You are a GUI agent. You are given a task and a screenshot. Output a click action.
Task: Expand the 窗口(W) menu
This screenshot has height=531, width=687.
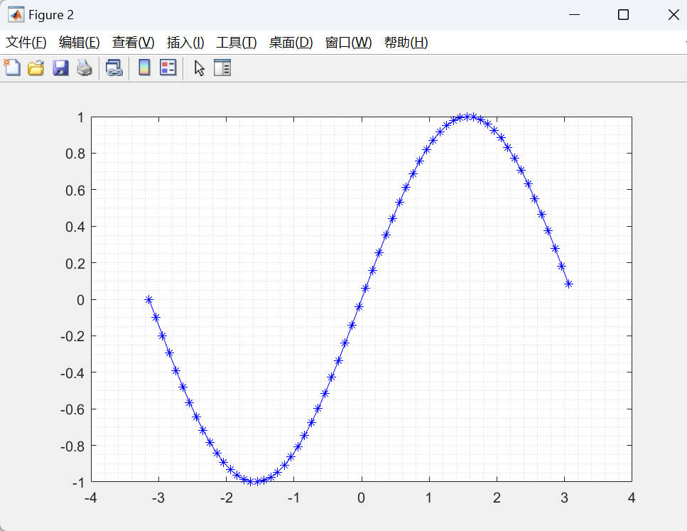pos(348,43)
